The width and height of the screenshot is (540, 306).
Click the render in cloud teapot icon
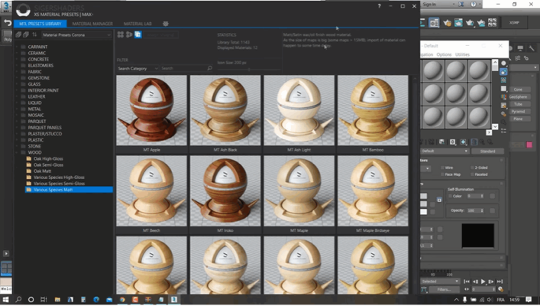(x=481, y=23)
